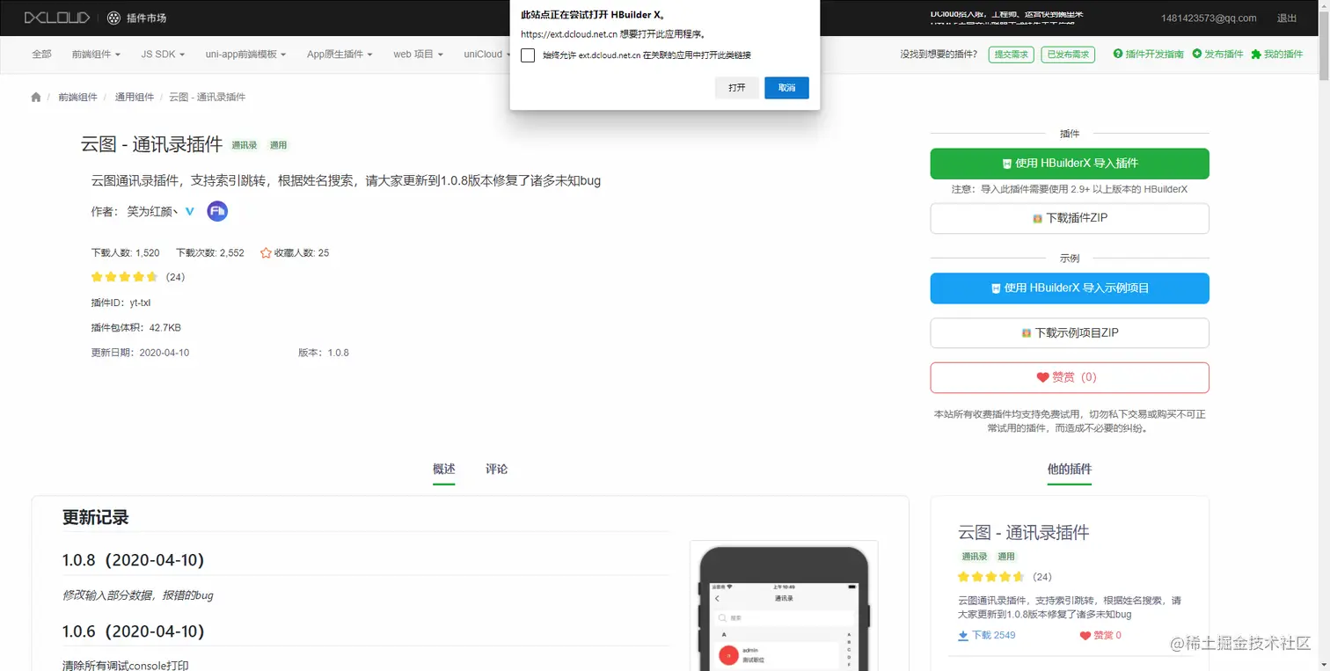Screen dimensions: 1330x671
Task: Click the blue V verified badge beside the author
Action: click(189, 211)
